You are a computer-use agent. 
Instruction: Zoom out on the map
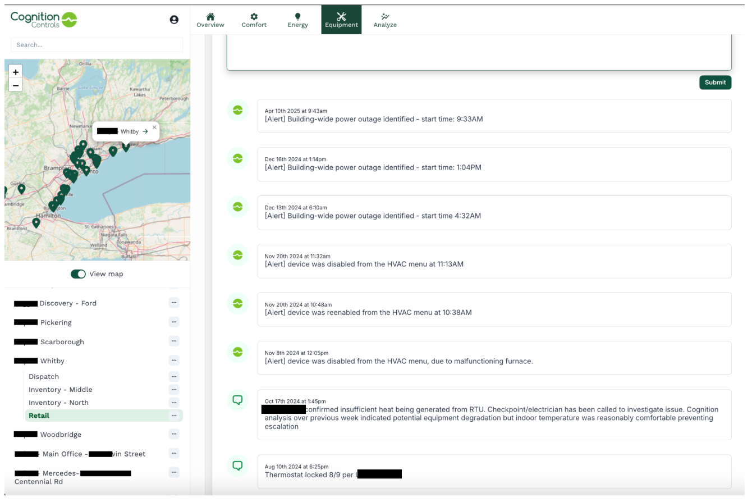pyautogui.click(x=16, y=86)
